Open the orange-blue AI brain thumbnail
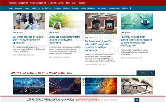Screen dimensions: 166x103 [101, 86]
